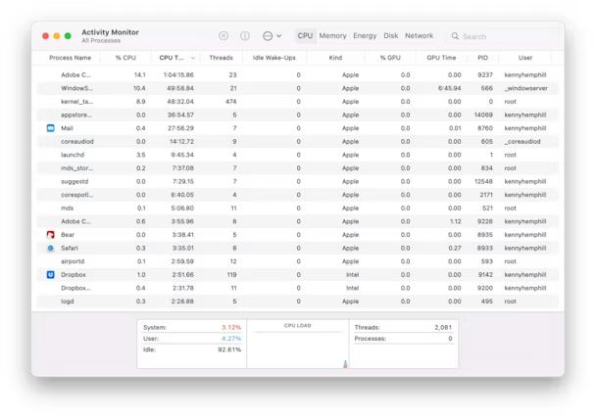Image resolution: width=596 pixels, height=418 pixels.
Task: Click the All Processes subtitle
Action: pyautogui.click(x=101, y=40)
